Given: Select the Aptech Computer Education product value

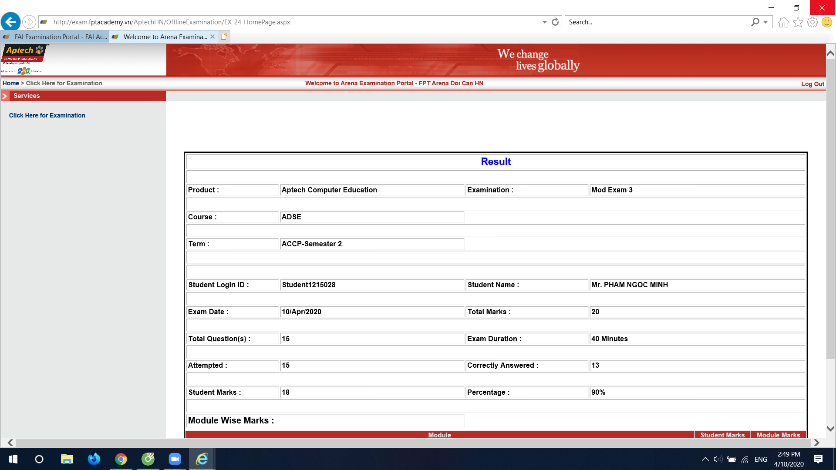Looking at the screenshot, I should pos(329,190).
